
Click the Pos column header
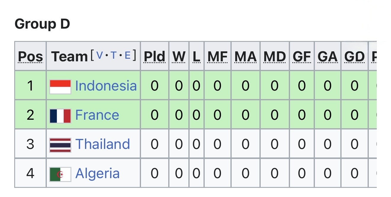(31, 56)
